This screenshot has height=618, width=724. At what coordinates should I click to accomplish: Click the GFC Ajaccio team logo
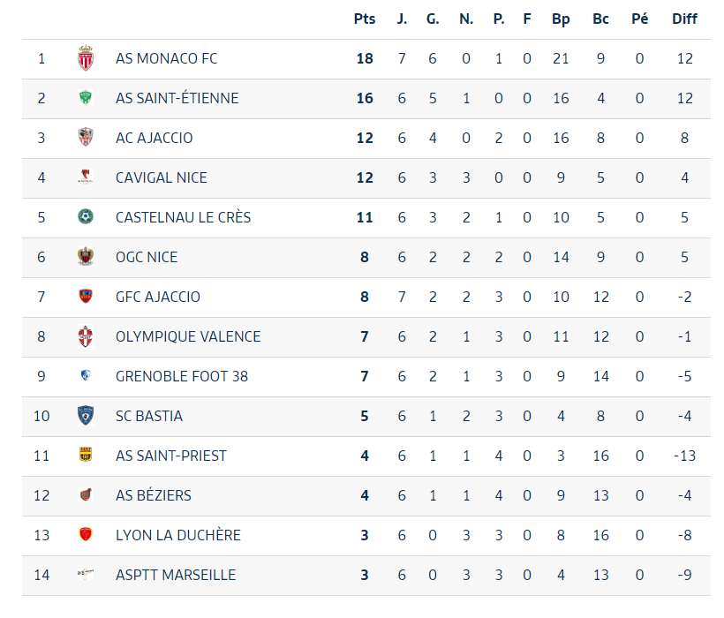pos(86,297)
